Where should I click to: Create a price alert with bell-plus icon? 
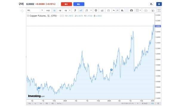pyautogui.click(x=151, y=4)
